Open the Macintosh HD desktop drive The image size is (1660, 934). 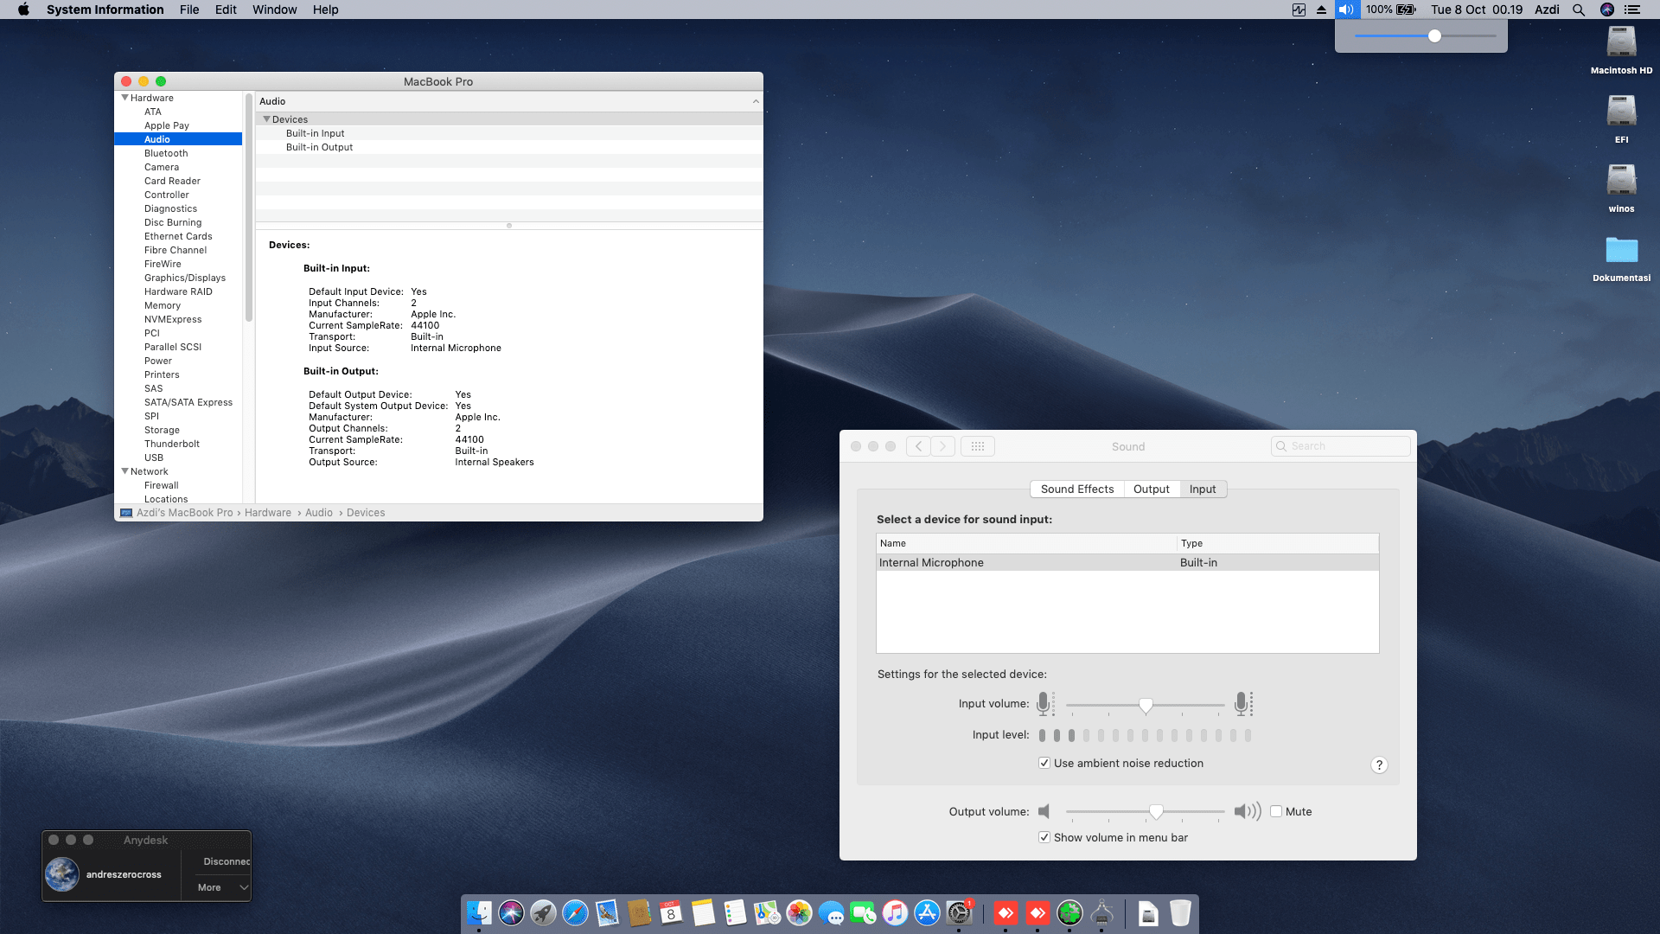click(1621, 43)
